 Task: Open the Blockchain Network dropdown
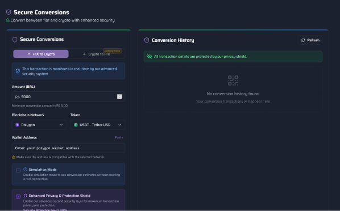(x=39, y=125)
